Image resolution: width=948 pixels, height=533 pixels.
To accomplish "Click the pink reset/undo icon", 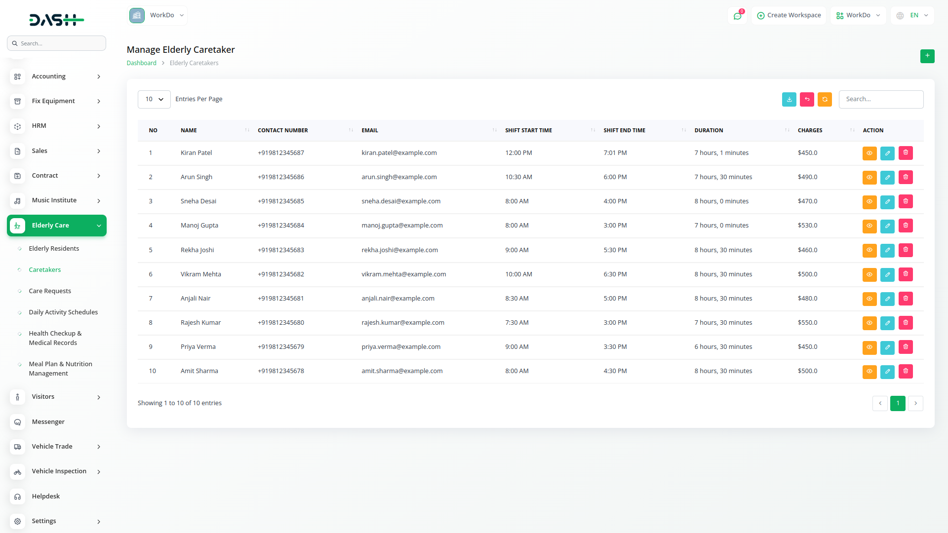I will click(x=807, y=99).
